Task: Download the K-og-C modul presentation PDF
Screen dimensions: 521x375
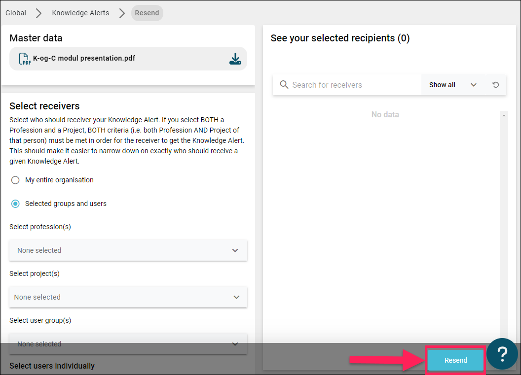Action: 235,59
